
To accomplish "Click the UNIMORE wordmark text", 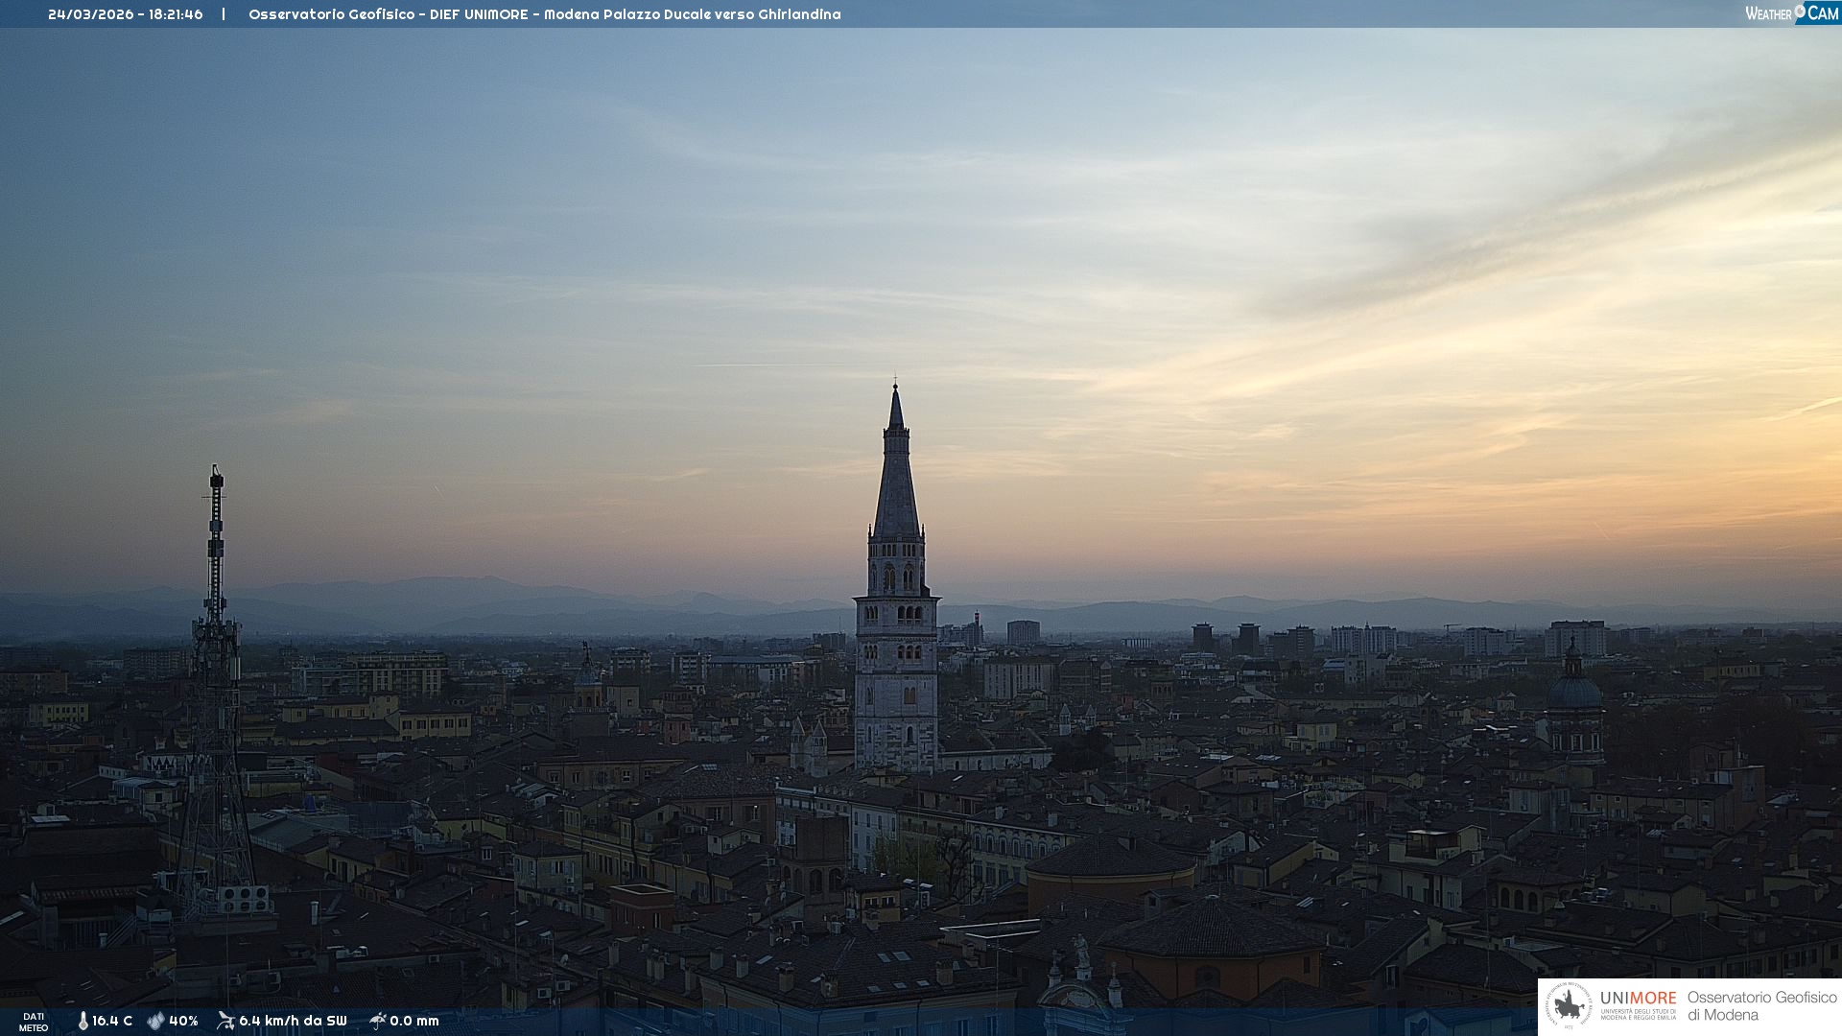I will click(1638, 998).
